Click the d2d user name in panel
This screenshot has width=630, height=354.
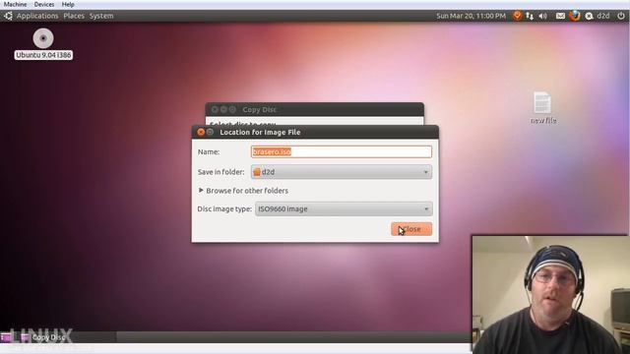coord(603,16)
